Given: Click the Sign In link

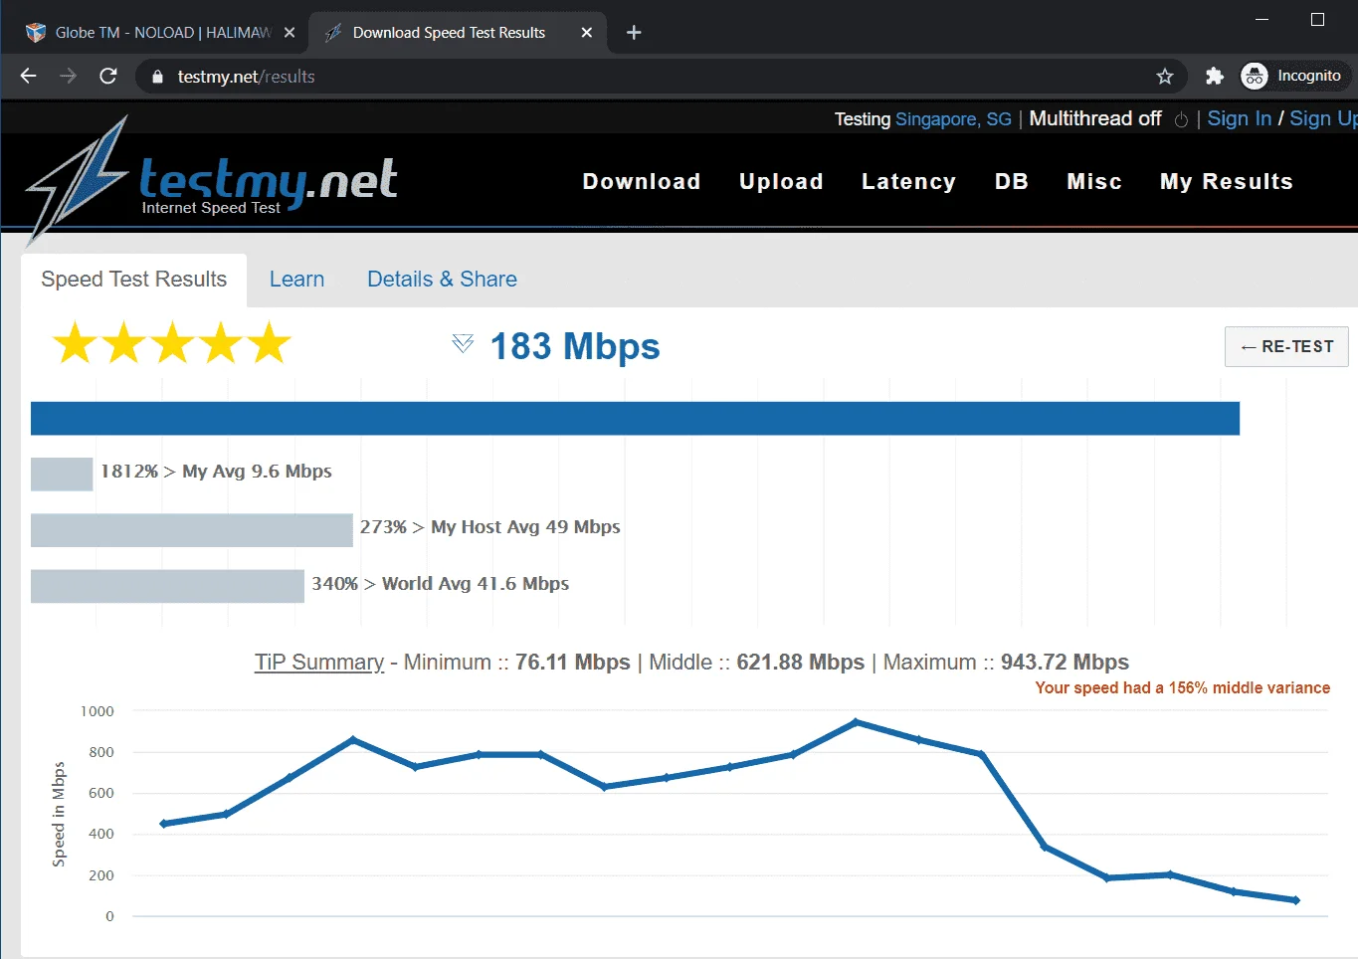Looking at the screenshot, I should pos(1239,118).
